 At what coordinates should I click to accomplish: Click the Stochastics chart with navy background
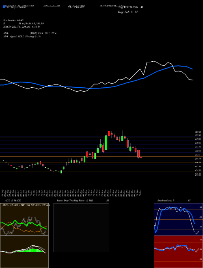point(178,219)
